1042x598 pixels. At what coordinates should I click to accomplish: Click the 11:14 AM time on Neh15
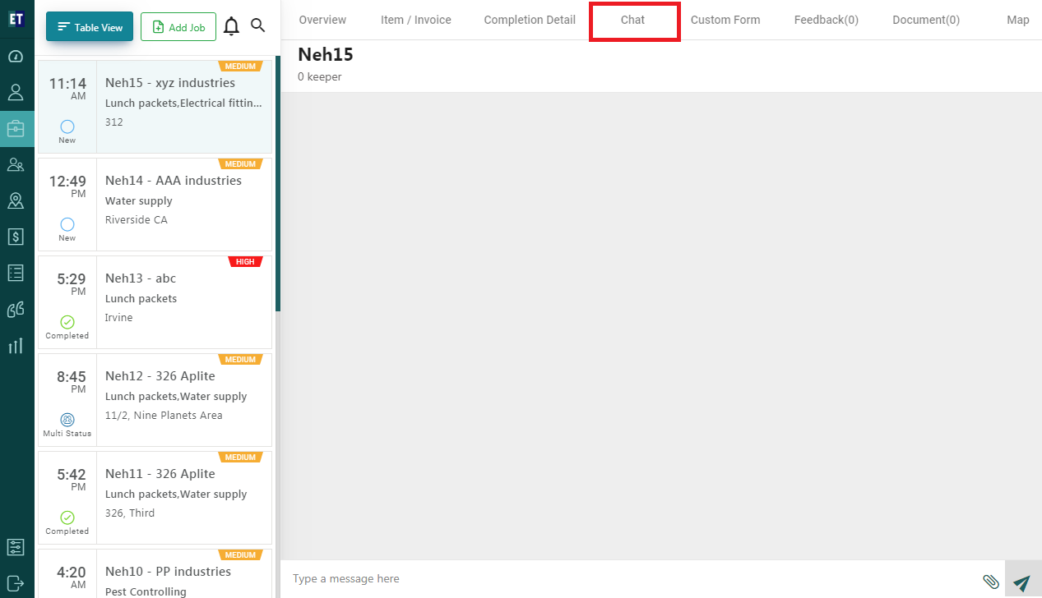pyautogui.click(x=67, y=88)
